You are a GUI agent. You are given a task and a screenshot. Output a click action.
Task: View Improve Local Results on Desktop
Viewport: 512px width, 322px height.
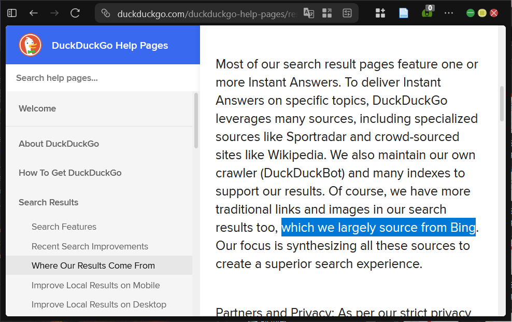click(99, 304)
